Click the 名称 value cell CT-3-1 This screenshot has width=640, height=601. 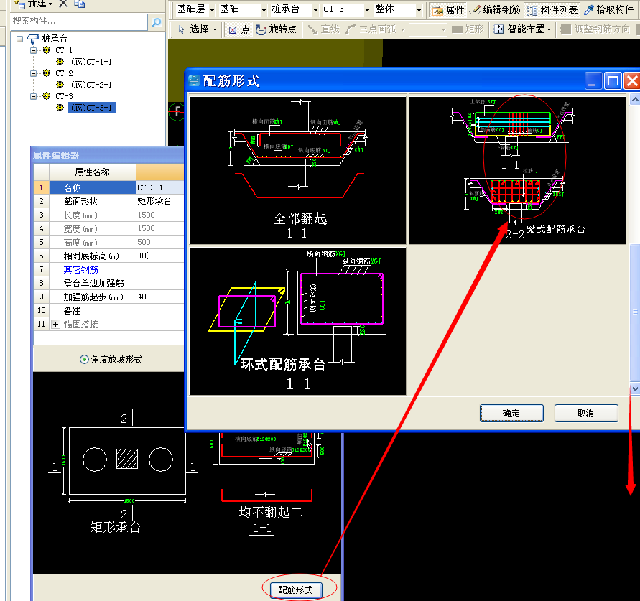(x=160, y=187)
